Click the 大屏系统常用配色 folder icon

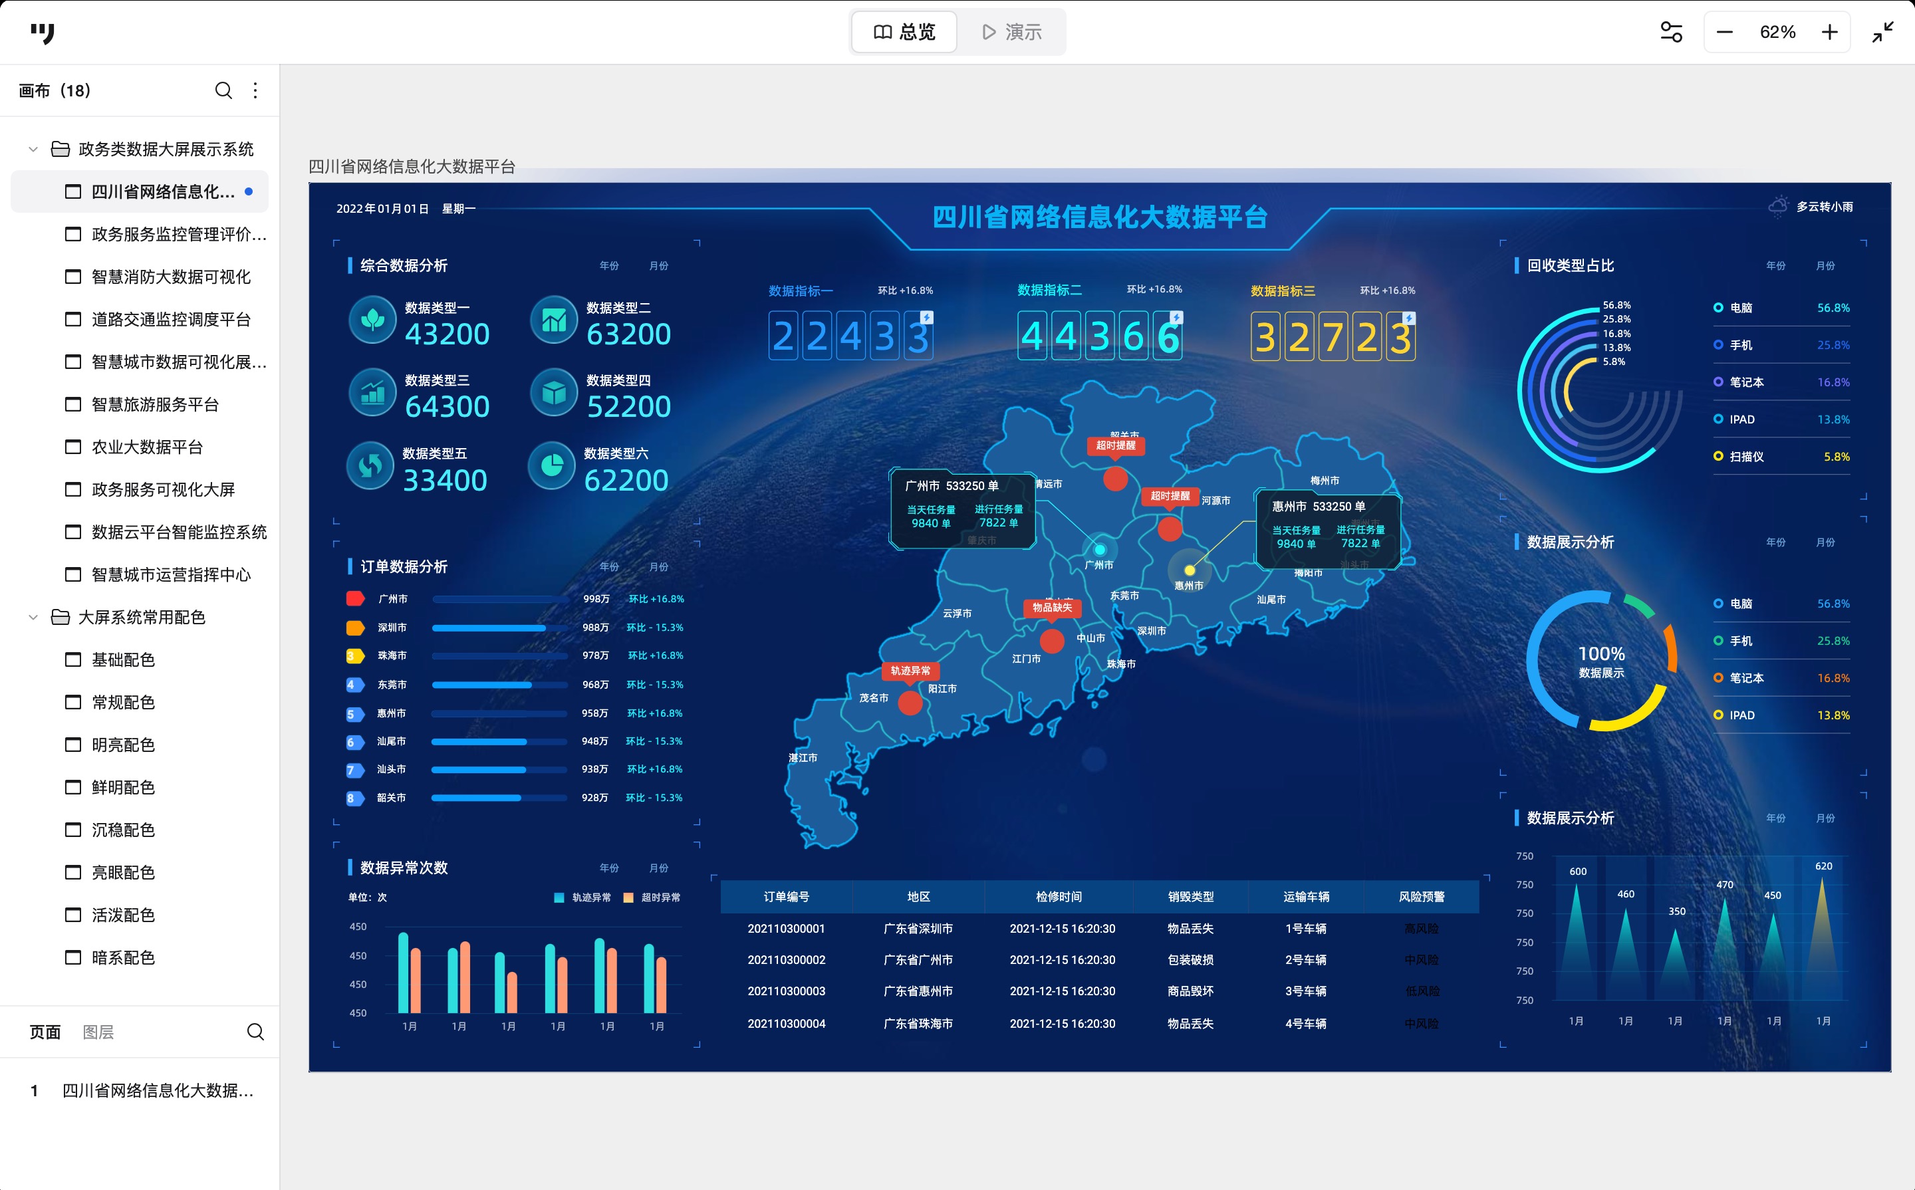click(60, 617)
